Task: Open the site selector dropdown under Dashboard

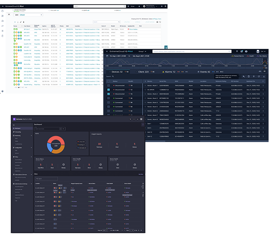Action: (50, 129)
